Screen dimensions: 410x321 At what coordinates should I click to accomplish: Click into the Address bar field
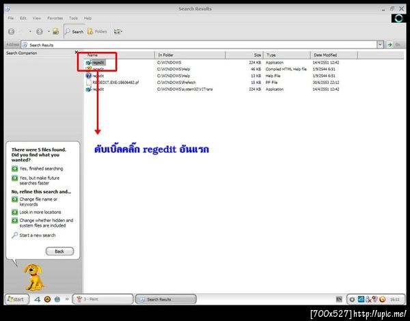(199, 44)
